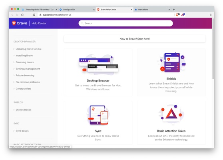
Task: Open the Desktop Browser card title
Action: (98, 80)
